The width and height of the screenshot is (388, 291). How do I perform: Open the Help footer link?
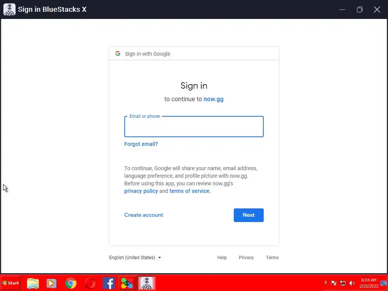click(222, 258)
